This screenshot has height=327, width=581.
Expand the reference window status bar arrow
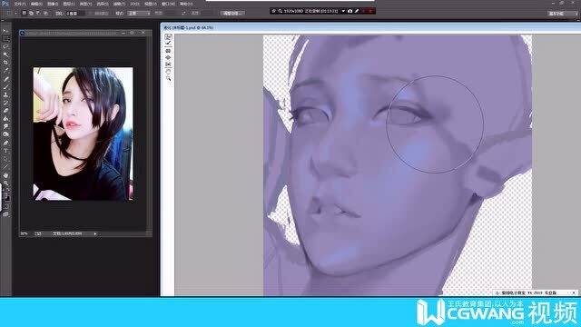95,234
